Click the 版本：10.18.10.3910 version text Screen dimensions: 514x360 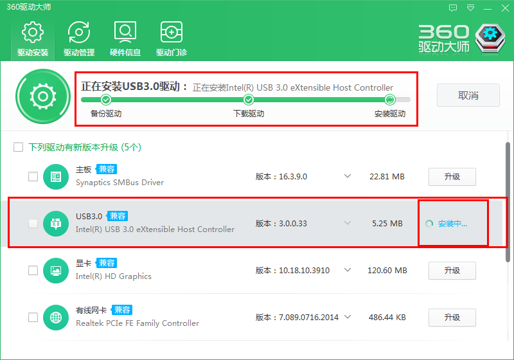(292, 271)
